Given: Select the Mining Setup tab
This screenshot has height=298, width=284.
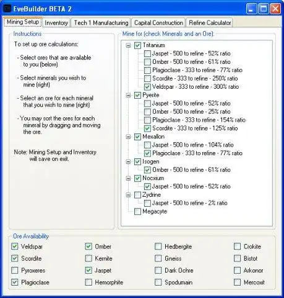Looking at the screenshot, I should click(23, 22).
